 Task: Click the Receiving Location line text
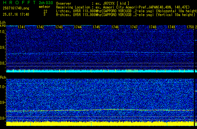(123, 7)
